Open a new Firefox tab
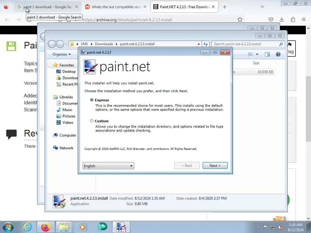 [x=224, y=7]
